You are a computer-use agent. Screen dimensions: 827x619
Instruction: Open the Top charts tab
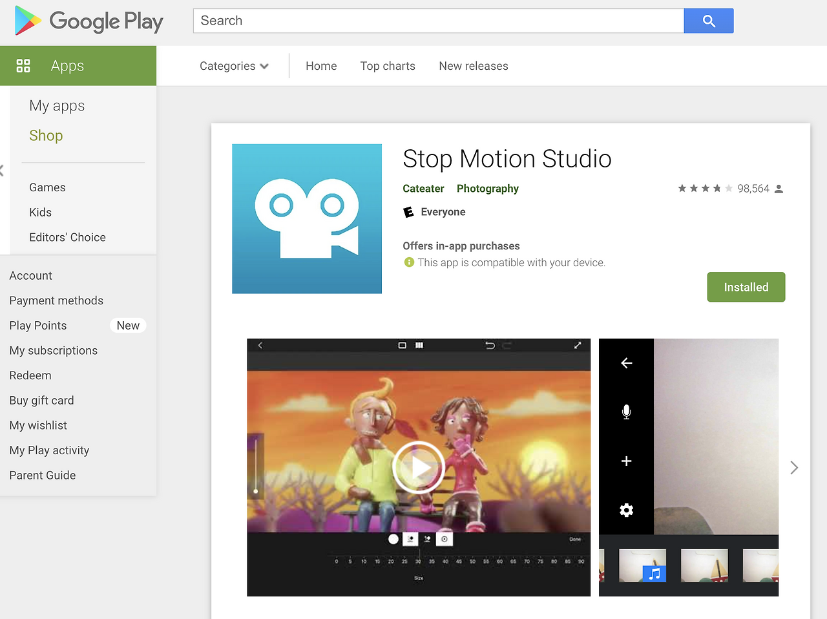[x=388, y=66]
